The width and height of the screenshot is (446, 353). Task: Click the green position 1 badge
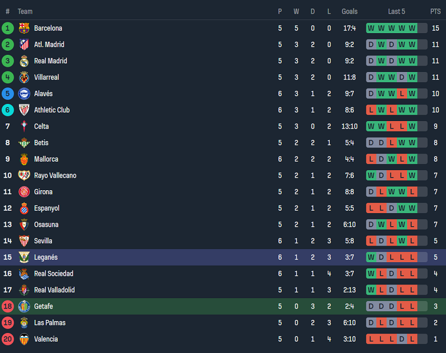[x=7, y=28]
